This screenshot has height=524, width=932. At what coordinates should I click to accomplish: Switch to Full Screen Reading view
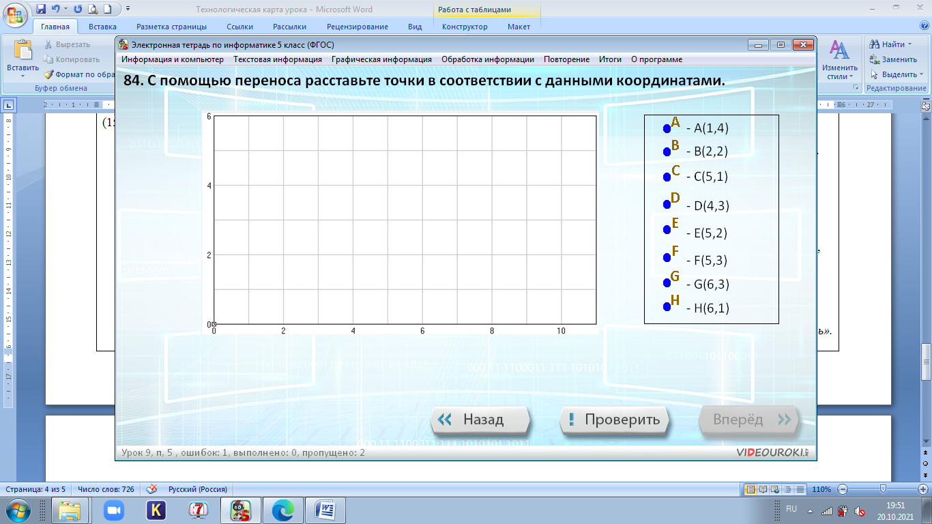[x=763, y=489]
